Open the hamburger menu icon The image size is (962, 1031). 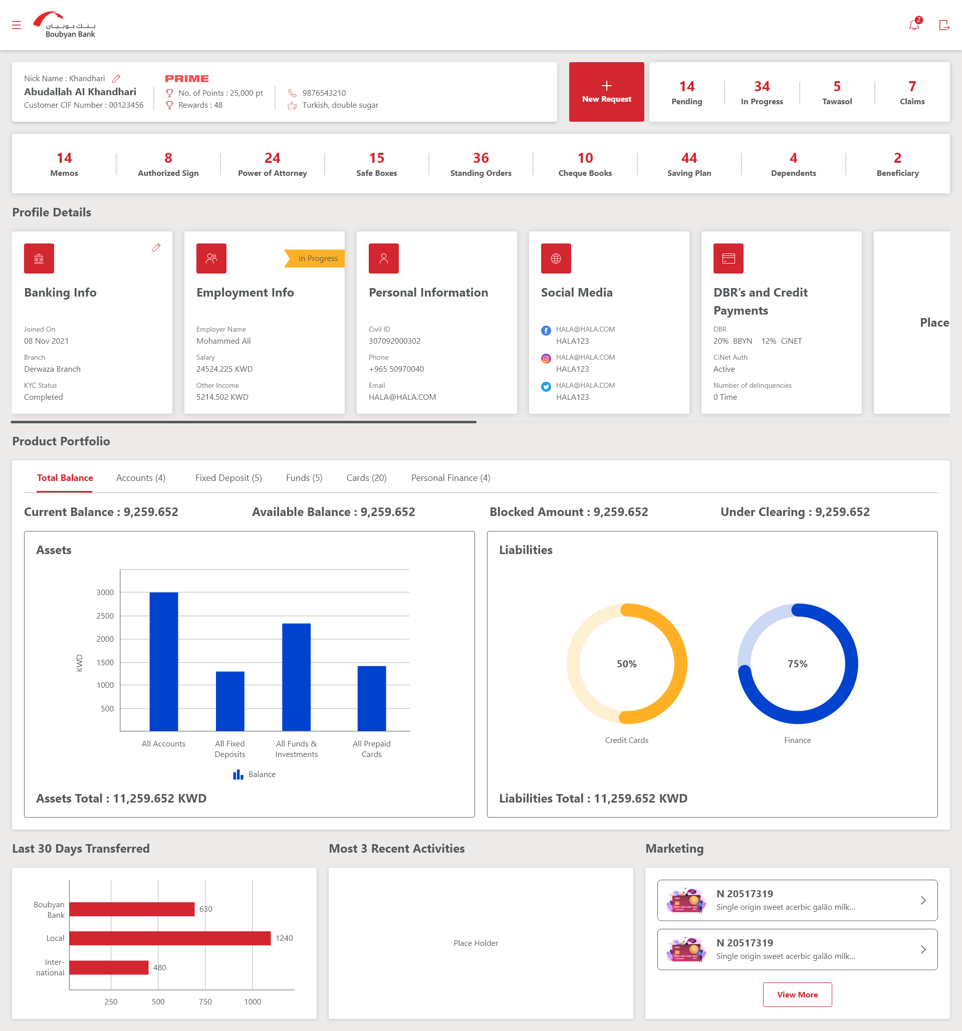17,25
